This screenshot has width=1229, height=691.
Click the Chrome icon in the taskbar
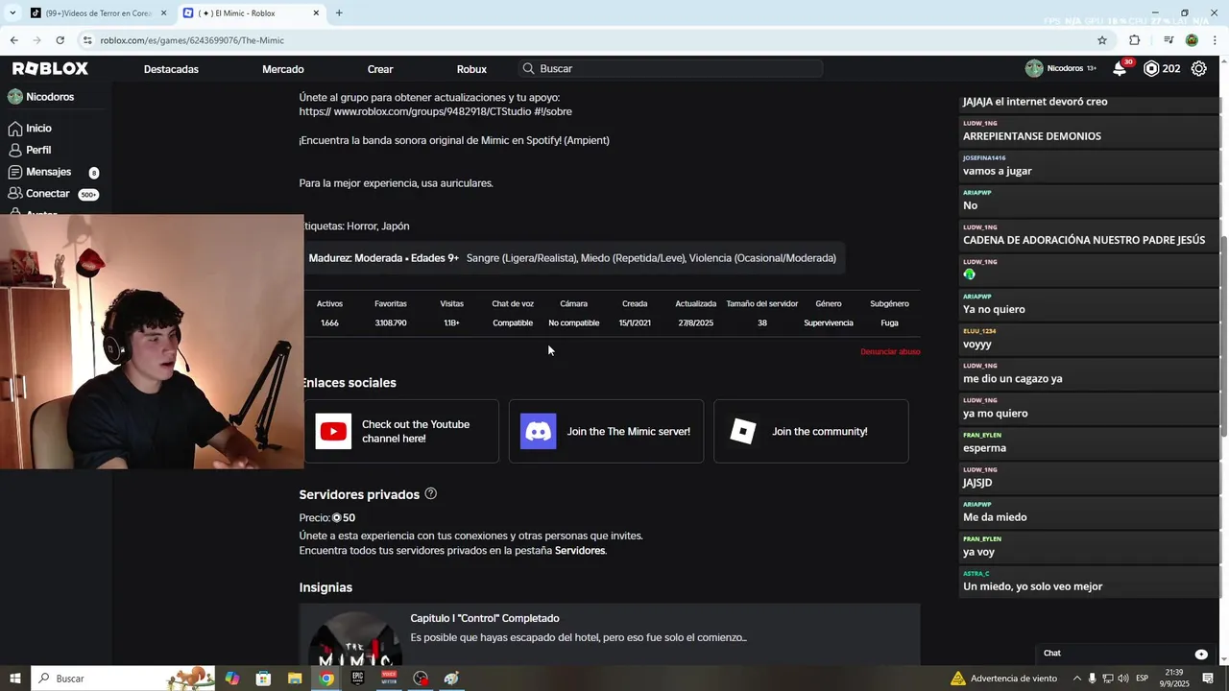[x=326, y=679]
